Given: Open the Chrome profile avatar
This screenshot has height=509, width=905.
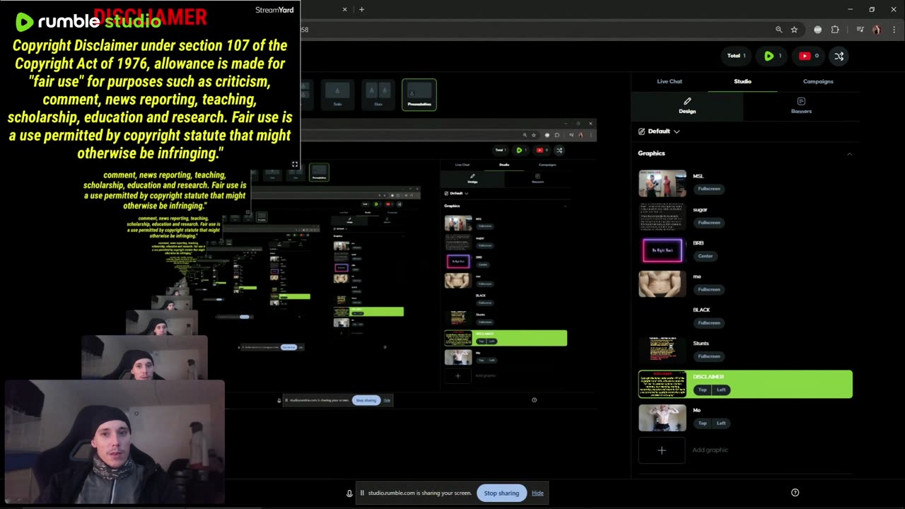Looking at the screenshot, I should coord(877,30).
